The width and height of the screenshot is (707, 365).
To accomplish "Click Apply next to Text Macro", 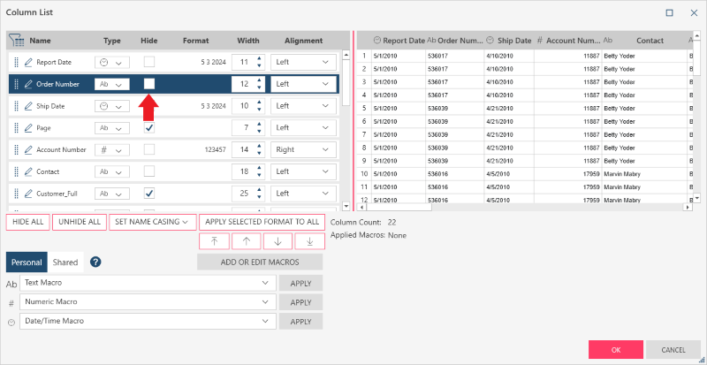I will 300,284.
